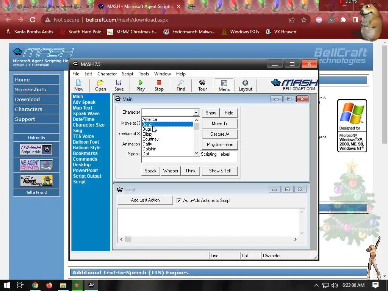Bookmark this page with the star icon
The image size is (388, 291).
click(304, 20)
